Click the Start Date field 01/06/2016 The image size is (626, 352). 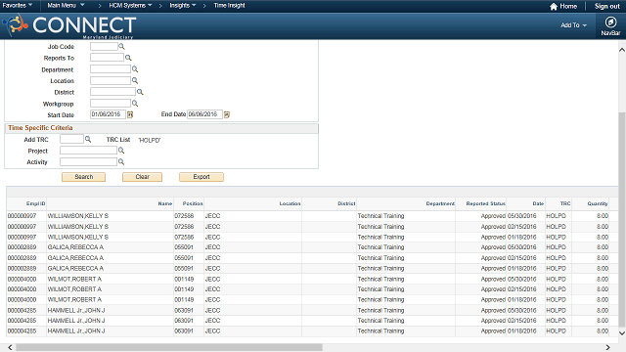(x=108, y=114)
